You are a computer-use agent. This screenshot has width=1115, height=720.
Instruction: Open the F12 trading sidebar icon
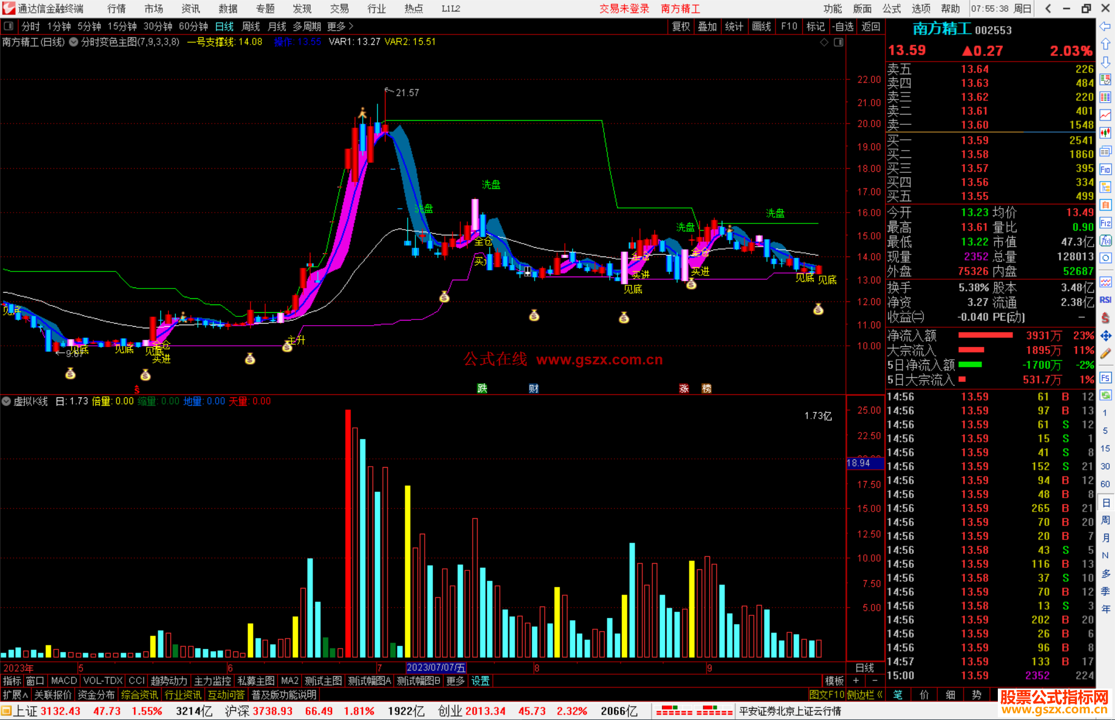1105,223
